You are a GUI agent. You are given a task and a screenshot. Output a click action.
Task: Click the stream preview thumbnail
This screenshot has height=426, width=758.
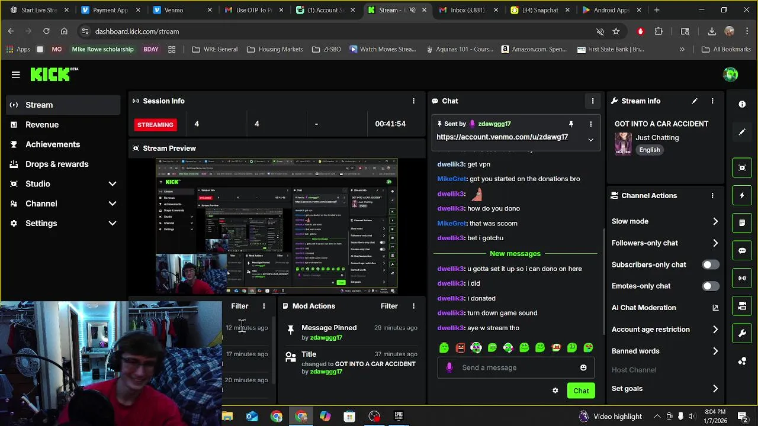point(277,226)
